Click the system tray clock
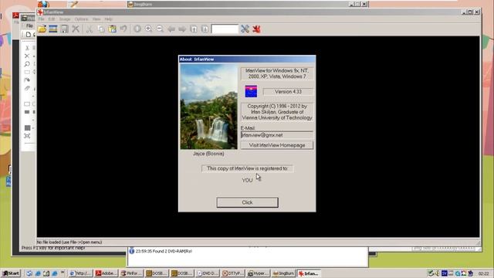 point(484,273)
